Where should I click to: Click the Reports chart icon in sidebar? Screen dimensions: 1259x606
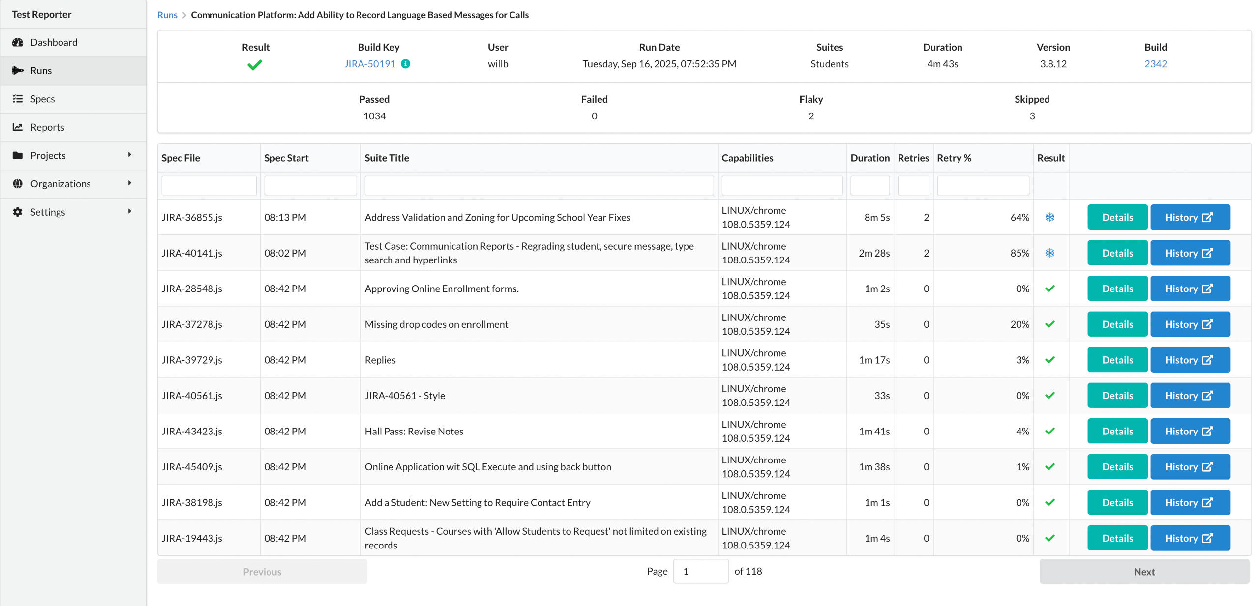coord(18,127)
